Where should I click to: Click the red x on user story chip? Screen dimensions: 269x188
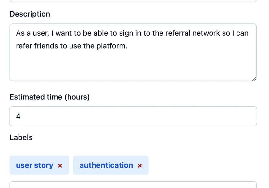(60, 166)
